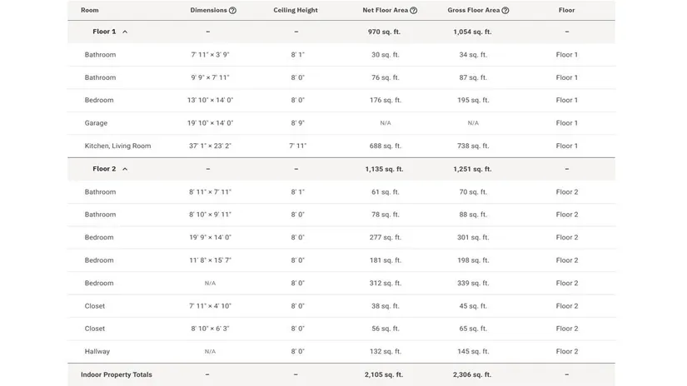Click the 8' 9" garage ceiling height
Viewport: 687px width, 386px height.
click(297, 123)
